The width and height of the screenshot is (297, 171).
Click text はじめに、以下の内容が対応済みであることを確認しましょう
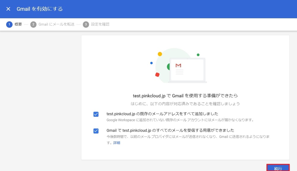tap(185, 104)
